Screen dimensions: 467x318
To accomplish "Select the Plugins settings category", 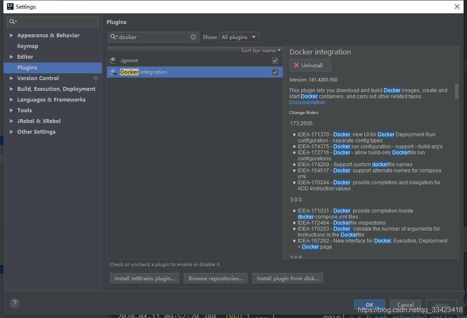I will [27, 68].
